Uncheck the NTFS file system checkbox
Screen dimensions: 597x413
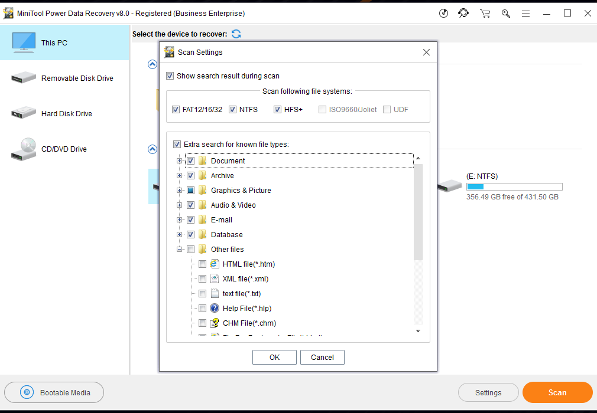[x=232, y=109]
